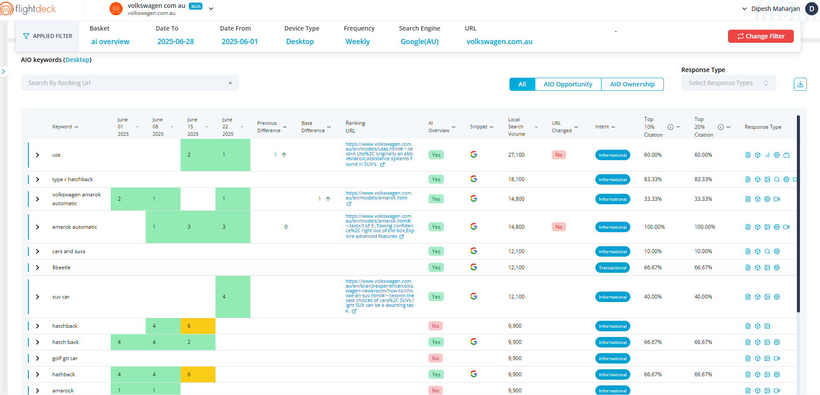Click the Top 20% Citation info icon
The width and height of the screenshot is (820, 395).
pyautogui.click(x=721, y=127)
